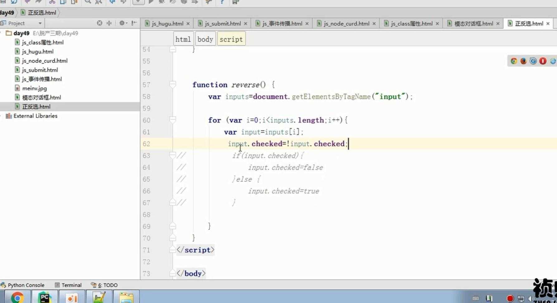
Task: Open js_事件传播.html in project tree
Action: (x=42, y=79)
